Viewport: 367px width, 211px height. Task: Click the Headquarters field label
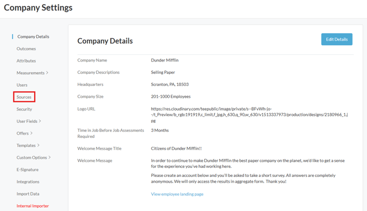[x=90, y=84]
